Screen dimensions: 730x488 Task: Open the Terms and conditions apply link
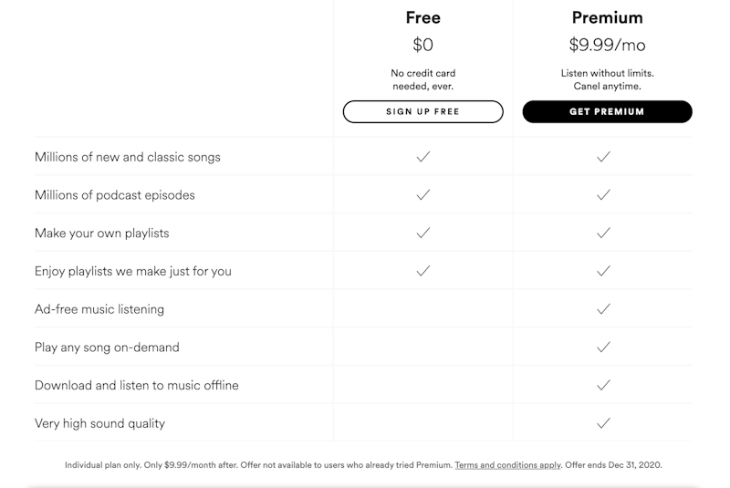[x=507, y=465]
